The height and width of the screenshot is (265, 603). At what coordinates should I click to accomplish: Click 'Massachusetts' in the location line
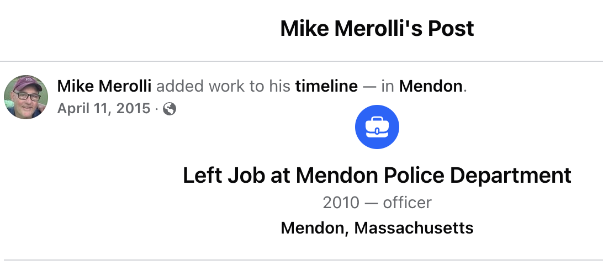414,228
